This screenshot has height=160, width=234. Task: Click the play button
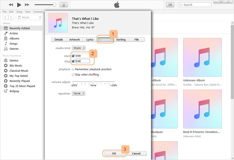tap(19, 5)
